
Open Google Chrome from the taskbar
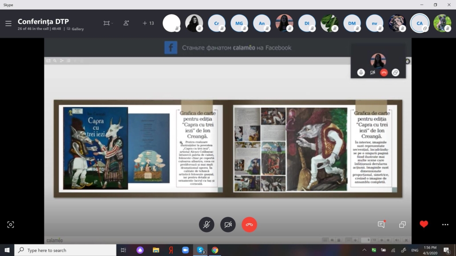coord(215,250)
